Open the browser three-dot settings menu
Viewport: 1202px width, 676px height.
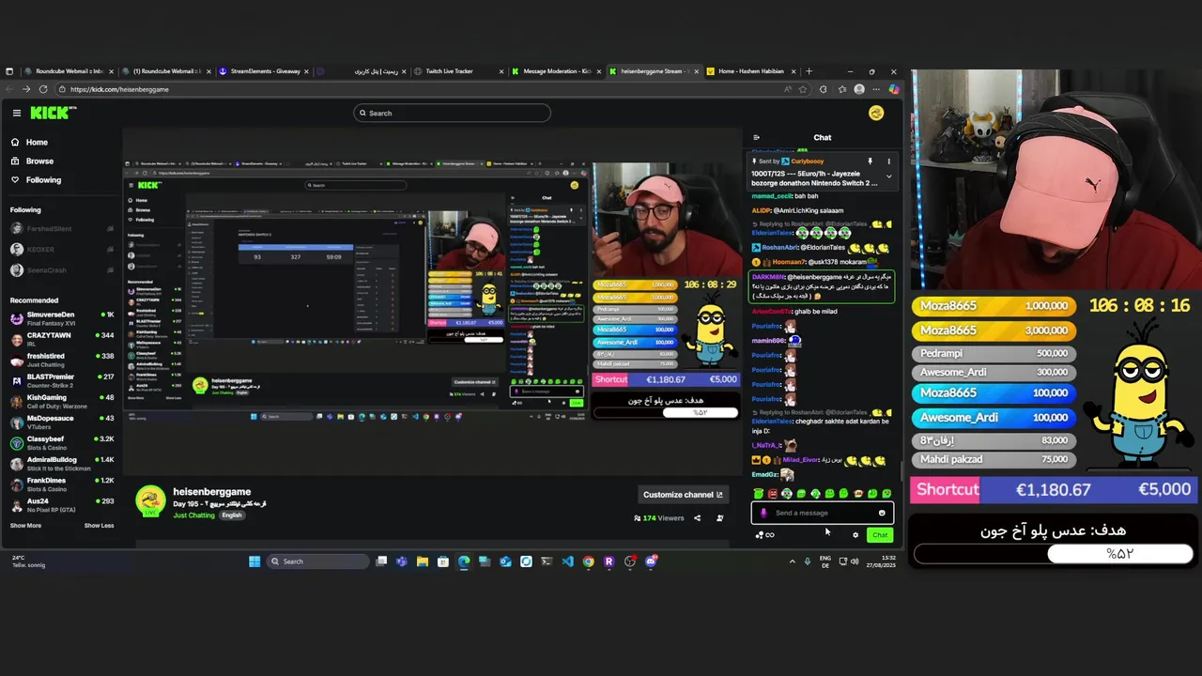pos(876,89)
